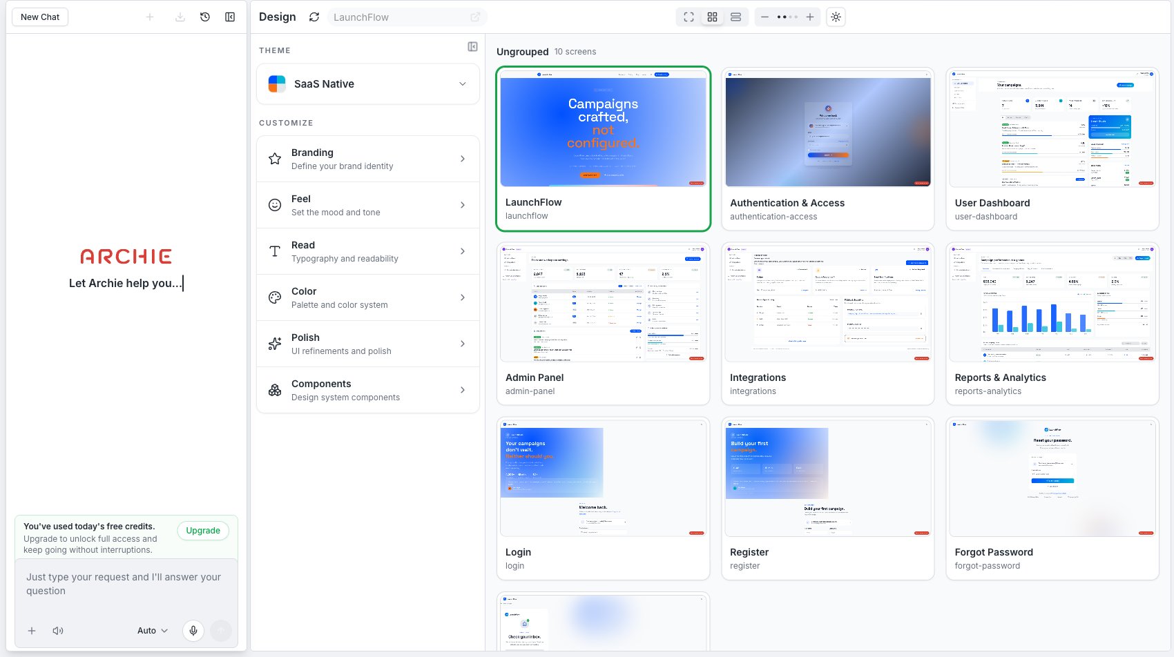Select the Authentication & Access screen thumbnail
The height and width of the screenshot is (657, 1174).
pos(828,130)
